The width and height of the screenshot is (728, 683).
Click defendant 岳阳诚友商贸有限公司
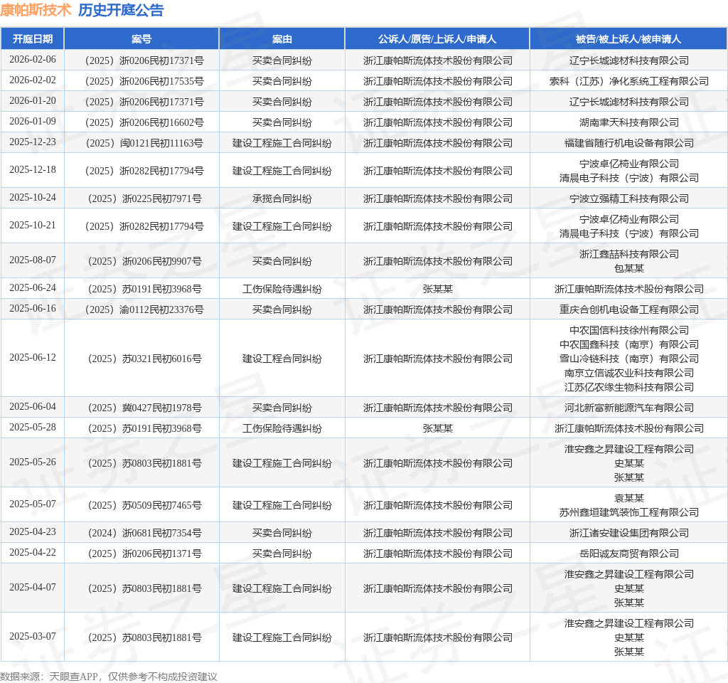click(x=628, y=554)
